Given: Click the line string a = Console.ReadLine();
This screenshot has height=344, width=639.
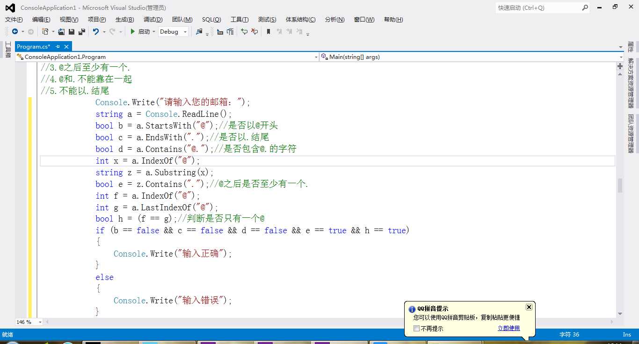Looking at the screenshot, I should coord(164,114).
